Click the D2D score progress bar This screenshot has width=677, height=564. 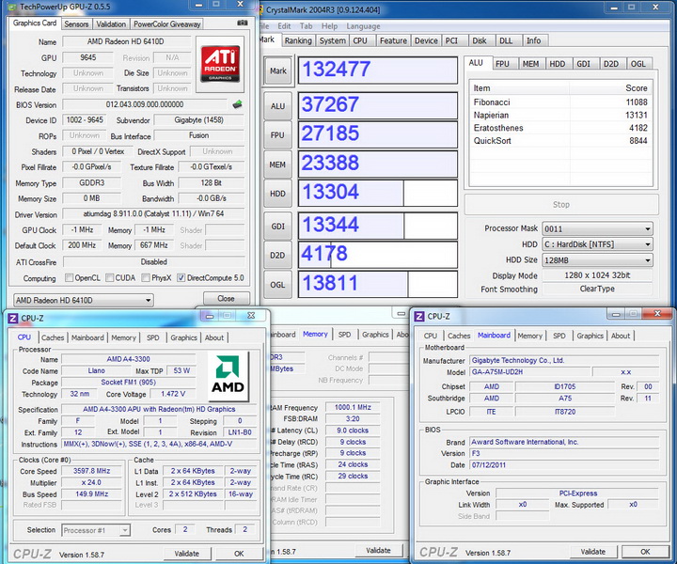(x=378, y=255)
